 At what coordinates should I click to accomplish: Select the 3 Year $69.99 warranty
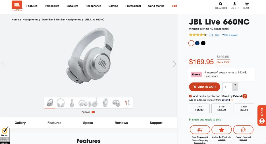tap(244, 108)
